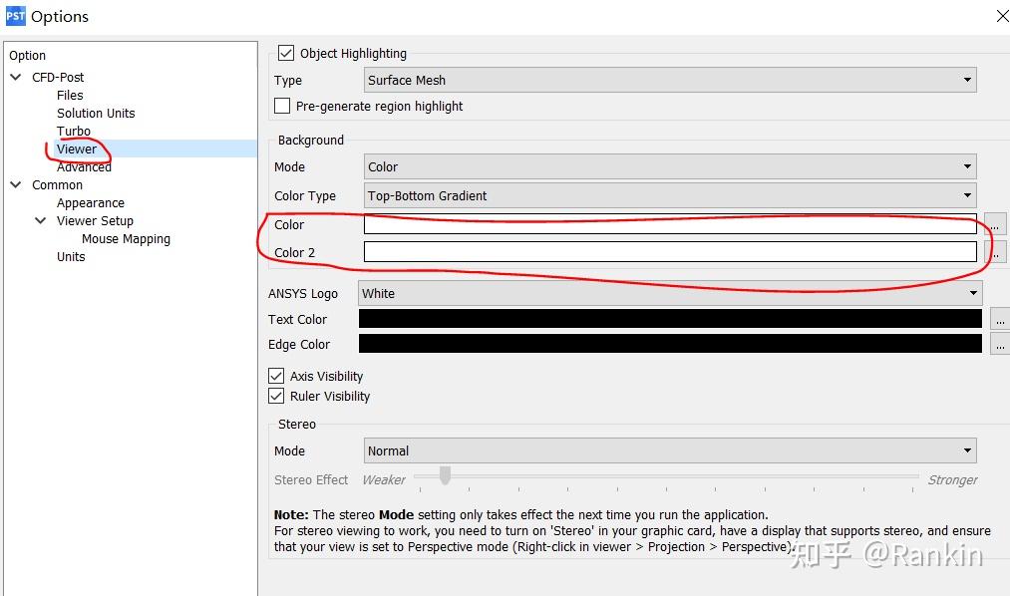Select the Solution Units tree item
This screenshot has width=1010, height=596.
coord(95,113)
